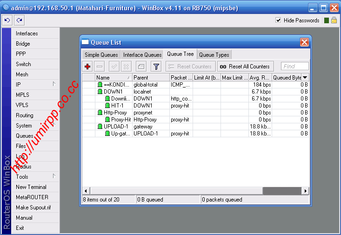The width and height of the screenshot is (341, 235).
Task: Open the Mesh menu item
Action: [35, 74]
